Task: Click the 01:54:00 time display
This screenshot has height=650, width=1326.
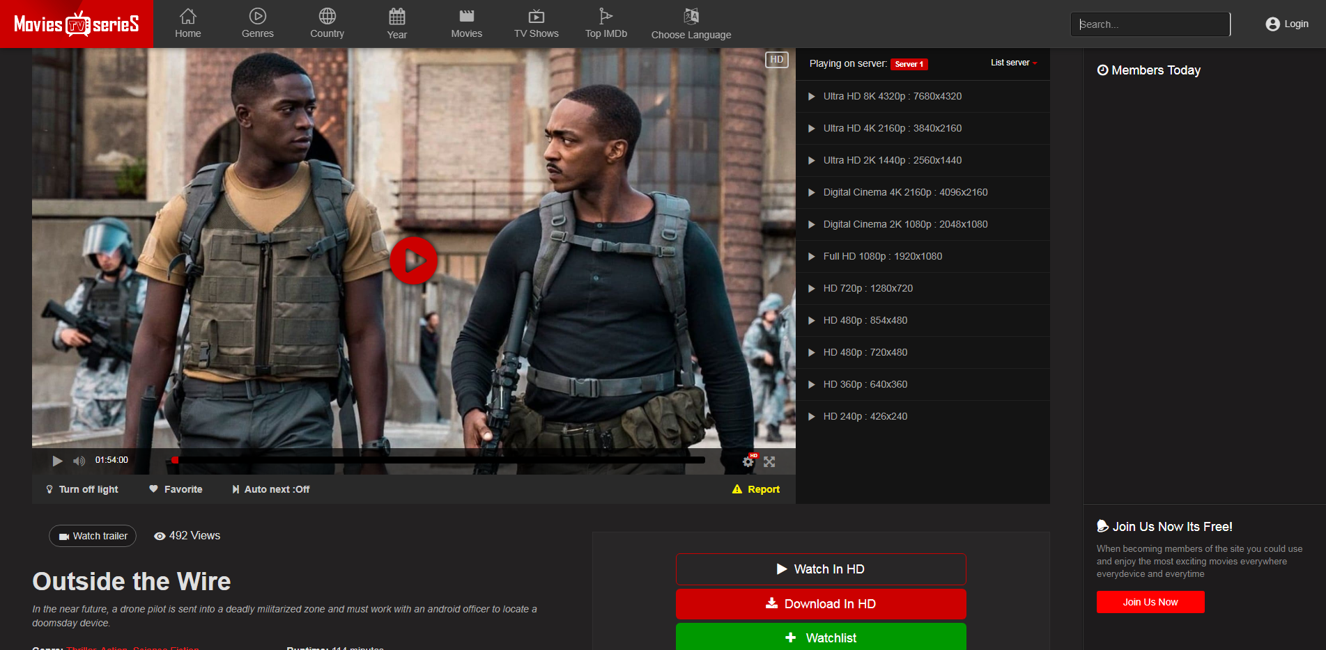Action: point(111,460)
